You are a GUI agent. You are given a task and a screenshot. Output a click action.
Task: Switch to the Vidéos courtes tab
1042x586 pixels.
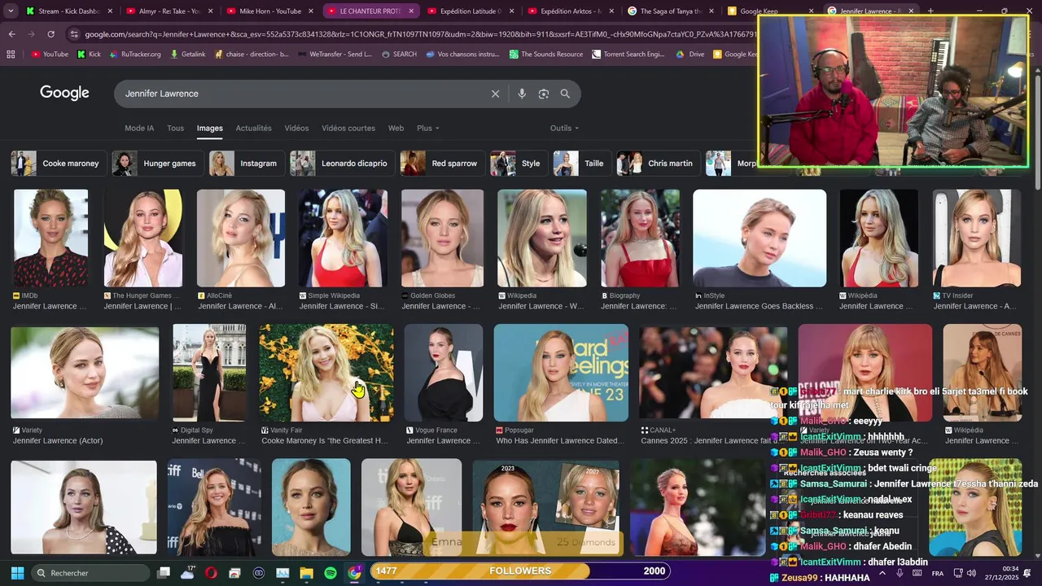348,128
